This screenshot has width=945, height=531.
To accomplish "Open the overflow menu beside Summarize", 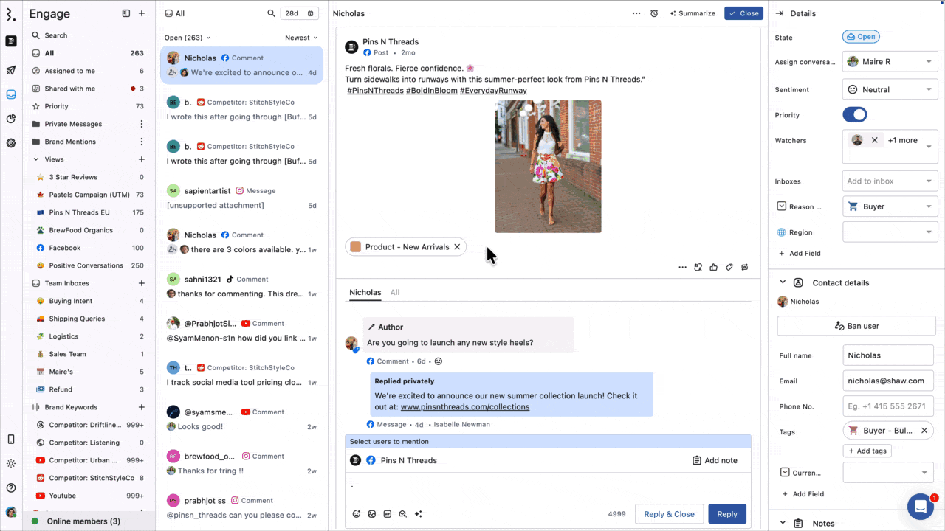I will (x=636, y=13).
